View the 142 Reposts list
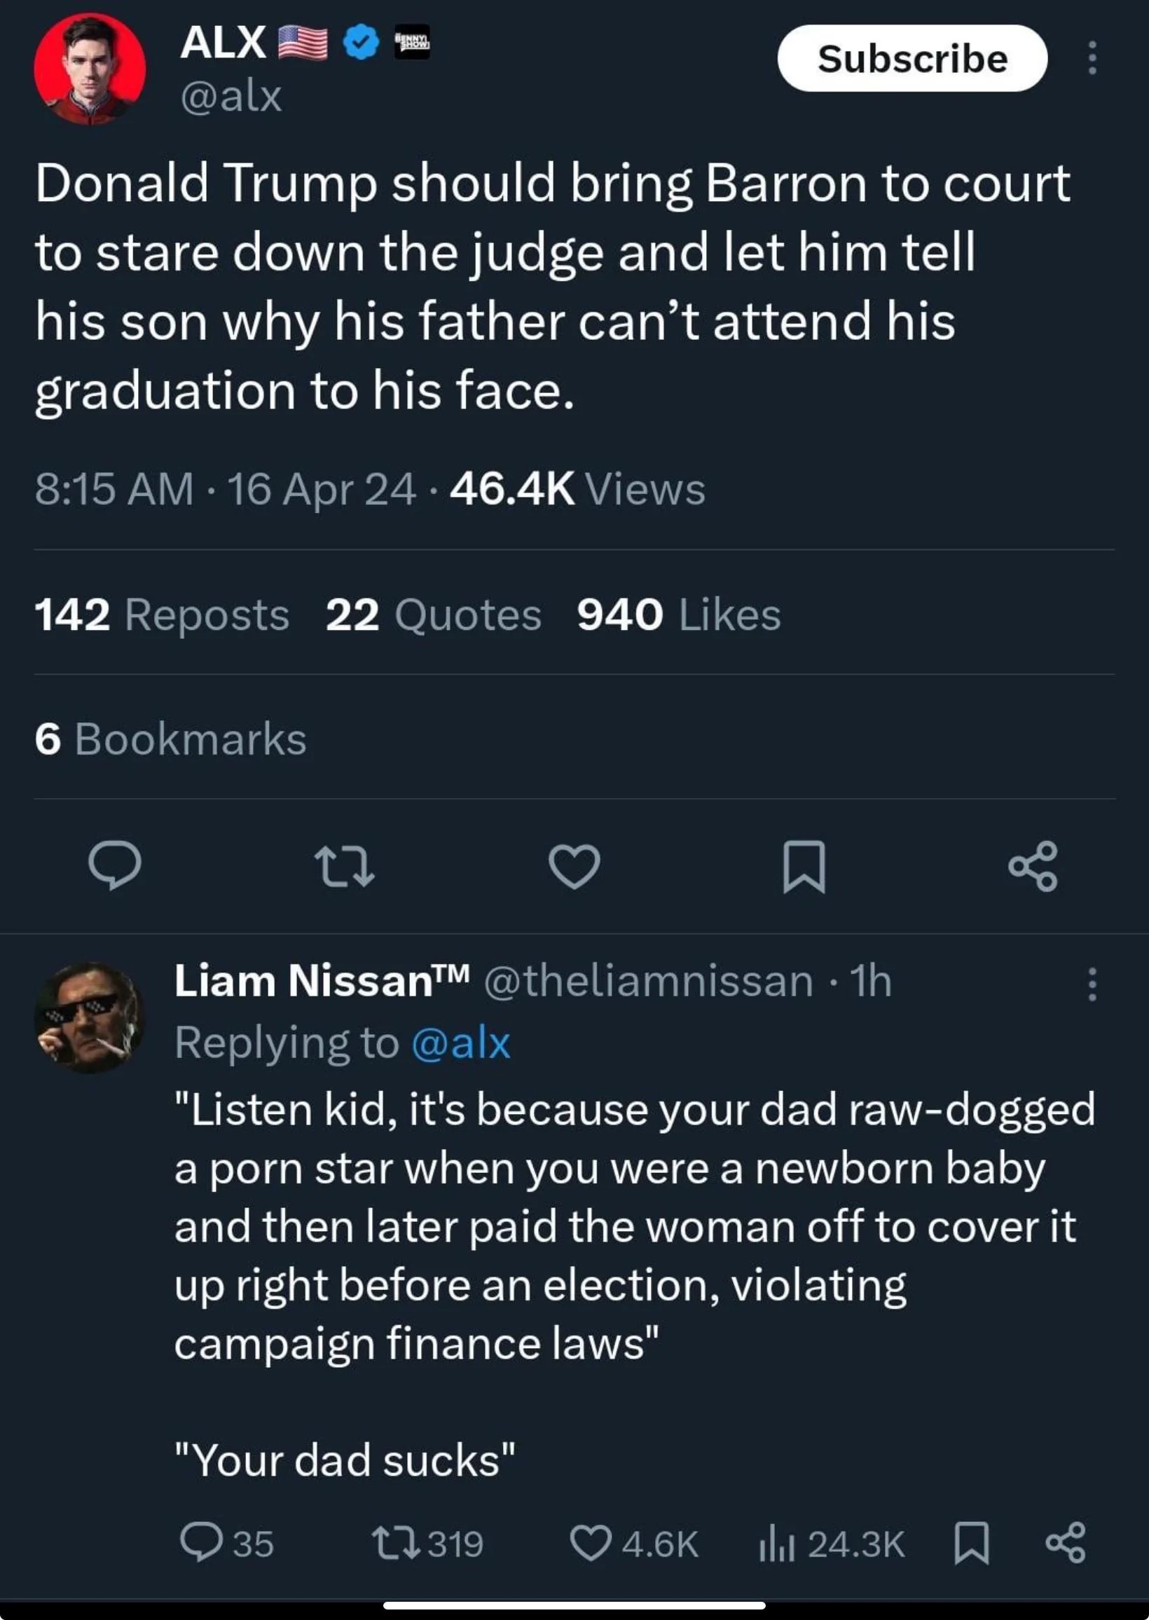1149x1620 pixels. coord(162,613)
